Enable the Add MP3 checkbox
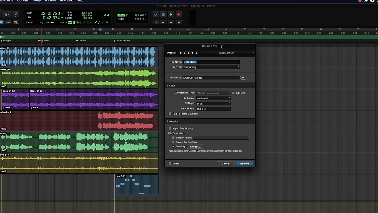The width and height of the screenshot is (378, 213). pos(233,93)
